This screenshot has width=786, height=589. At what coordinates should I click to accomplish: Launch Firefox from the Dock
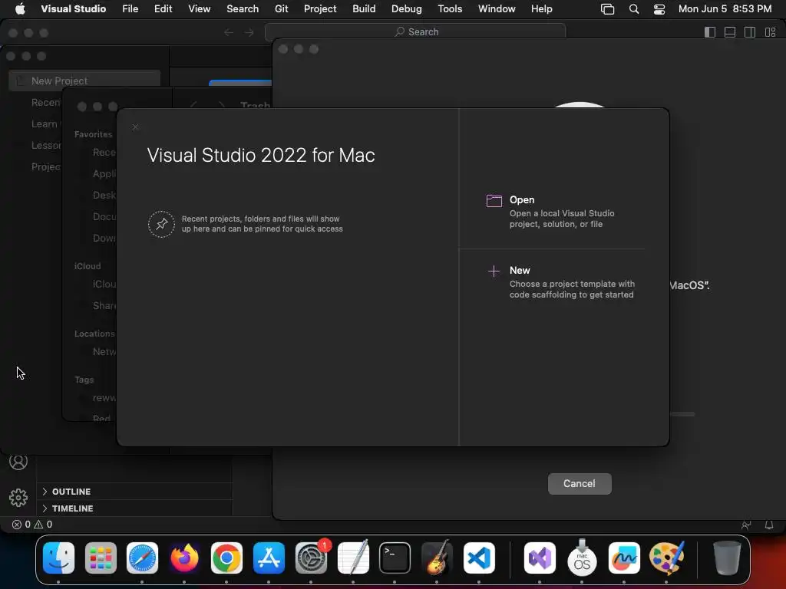(184, 558)
